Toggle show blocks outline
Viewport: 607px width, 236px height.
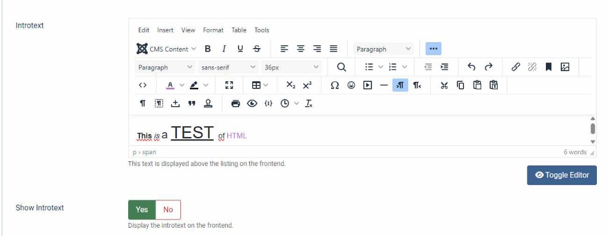point(159,103)
